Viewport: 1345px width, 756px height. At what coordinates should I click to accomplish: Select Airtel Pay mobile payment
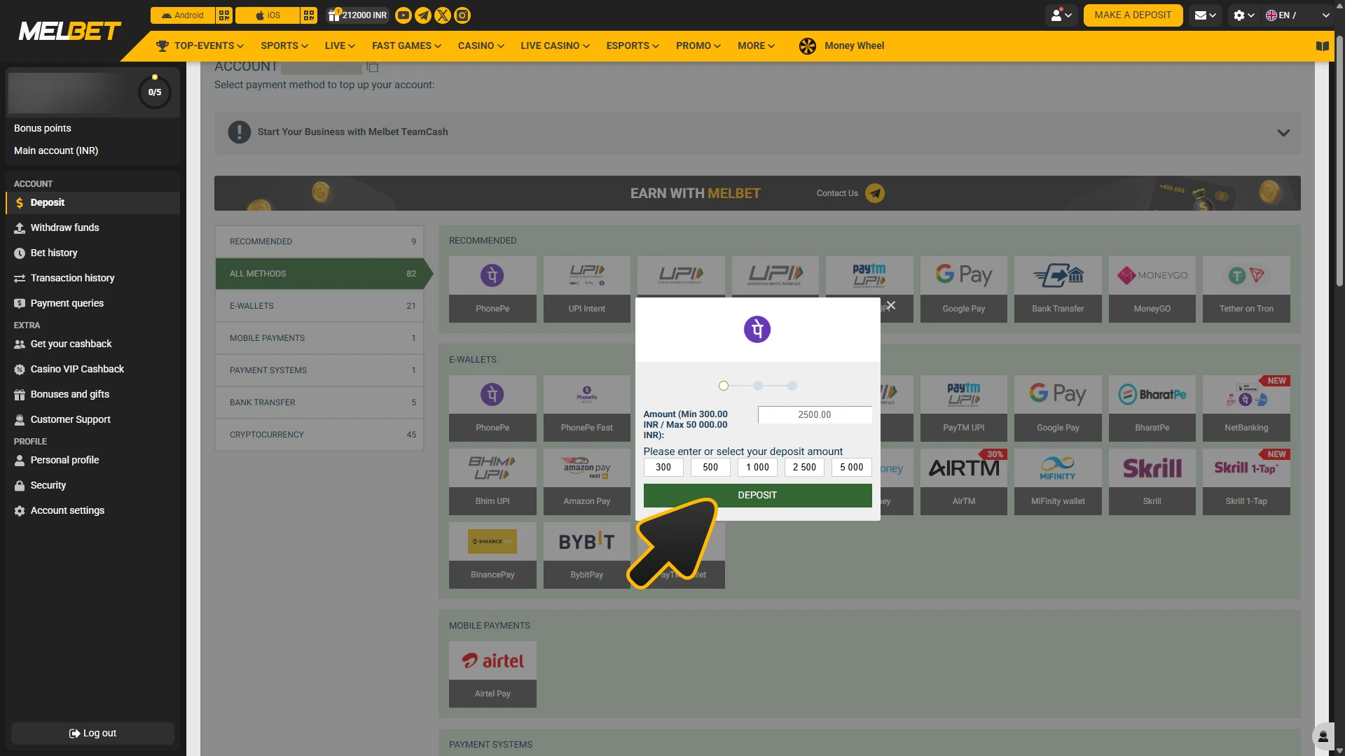pyautogui.click(x=492, y=674)
